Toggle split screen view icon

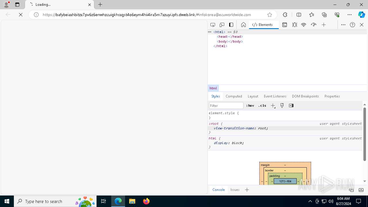tap(299, 15)
